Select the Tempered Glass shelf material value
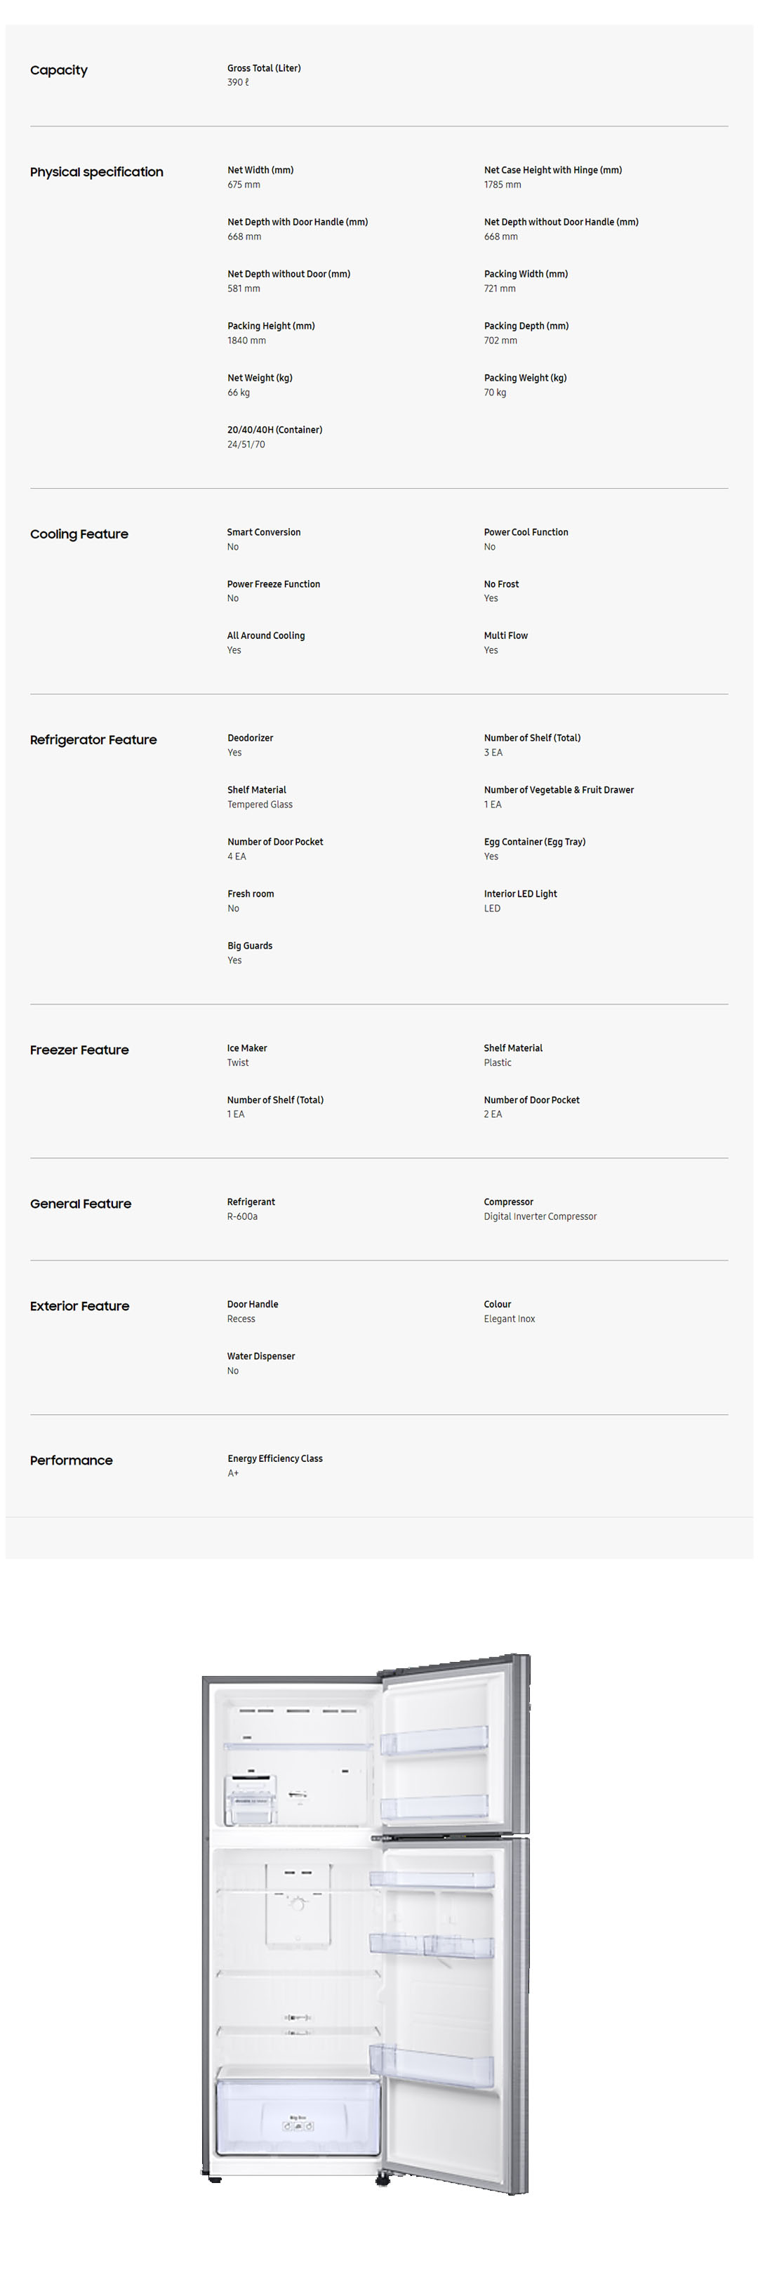Viewport: 758px width, 2275px height. click(260, 805)
